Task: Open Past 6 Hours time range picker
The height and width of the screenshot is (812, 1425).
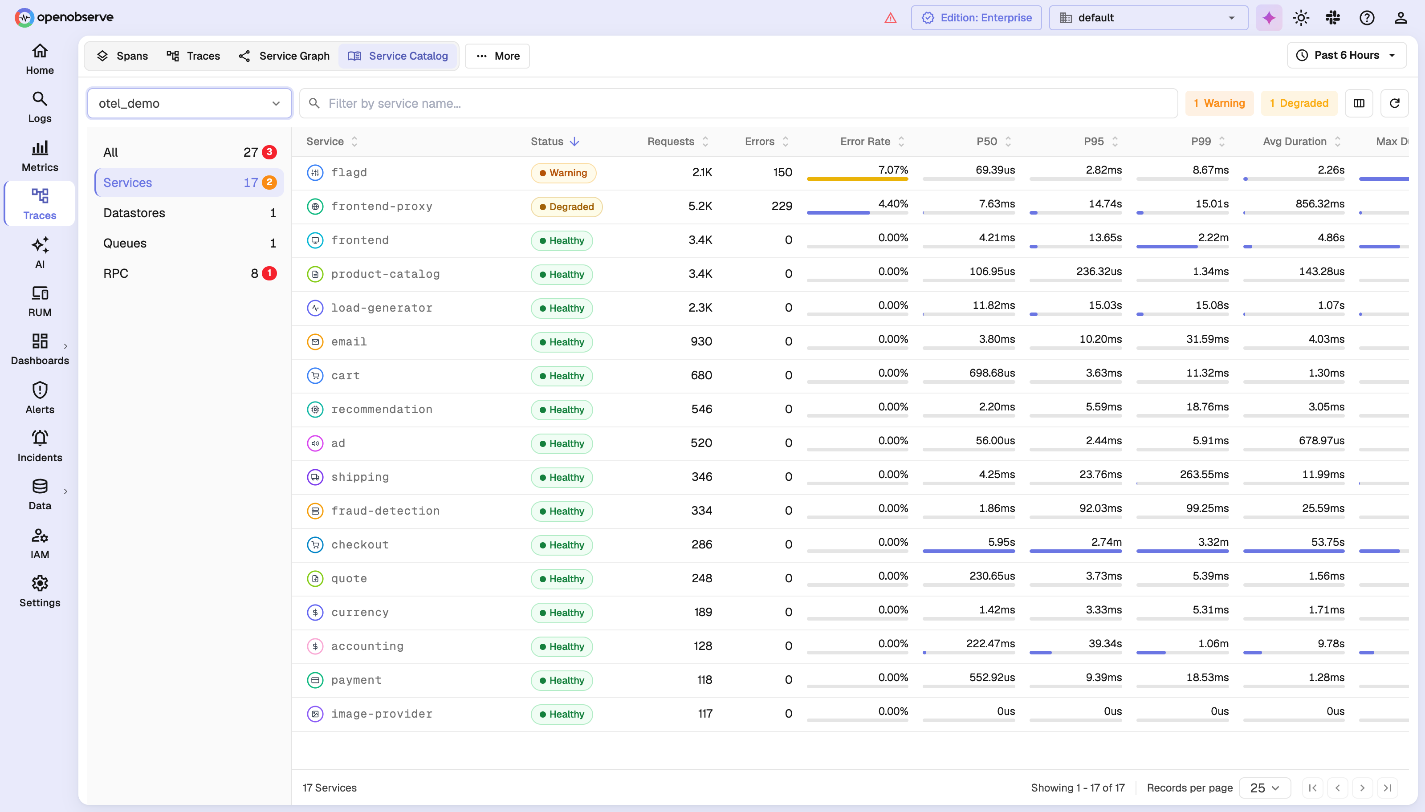Action: coord(1346,55)
